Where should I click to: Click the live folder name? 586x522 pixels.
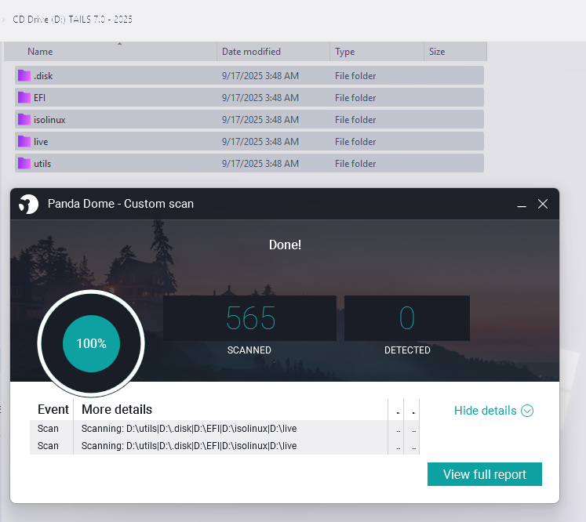point(41,142)
